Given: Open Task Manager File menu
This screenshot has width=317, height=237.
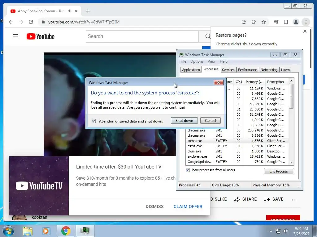Looking at the screenshot, I should 183,61.
